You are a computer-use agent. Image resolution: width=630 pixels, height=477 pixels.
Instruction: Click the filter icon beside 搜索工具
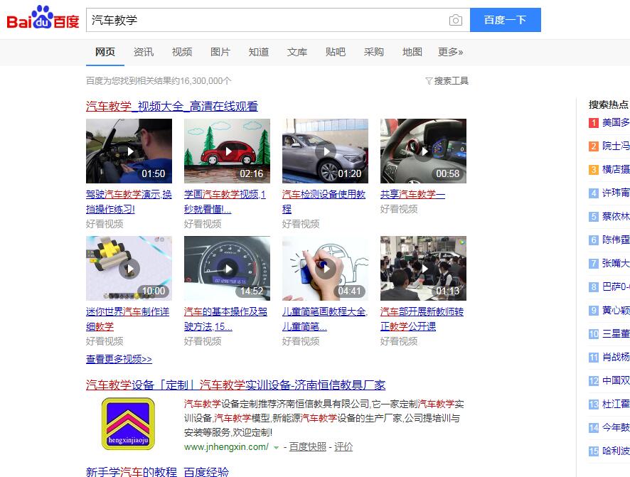click(429, 81)
